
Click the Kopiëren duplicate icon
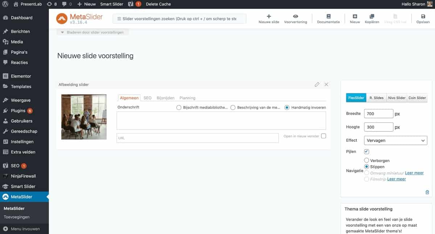[x=372, y=16]
